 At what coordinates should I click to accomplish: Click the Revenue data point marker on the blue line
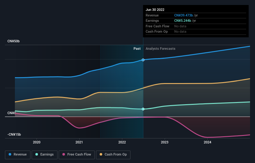(143, 60)
